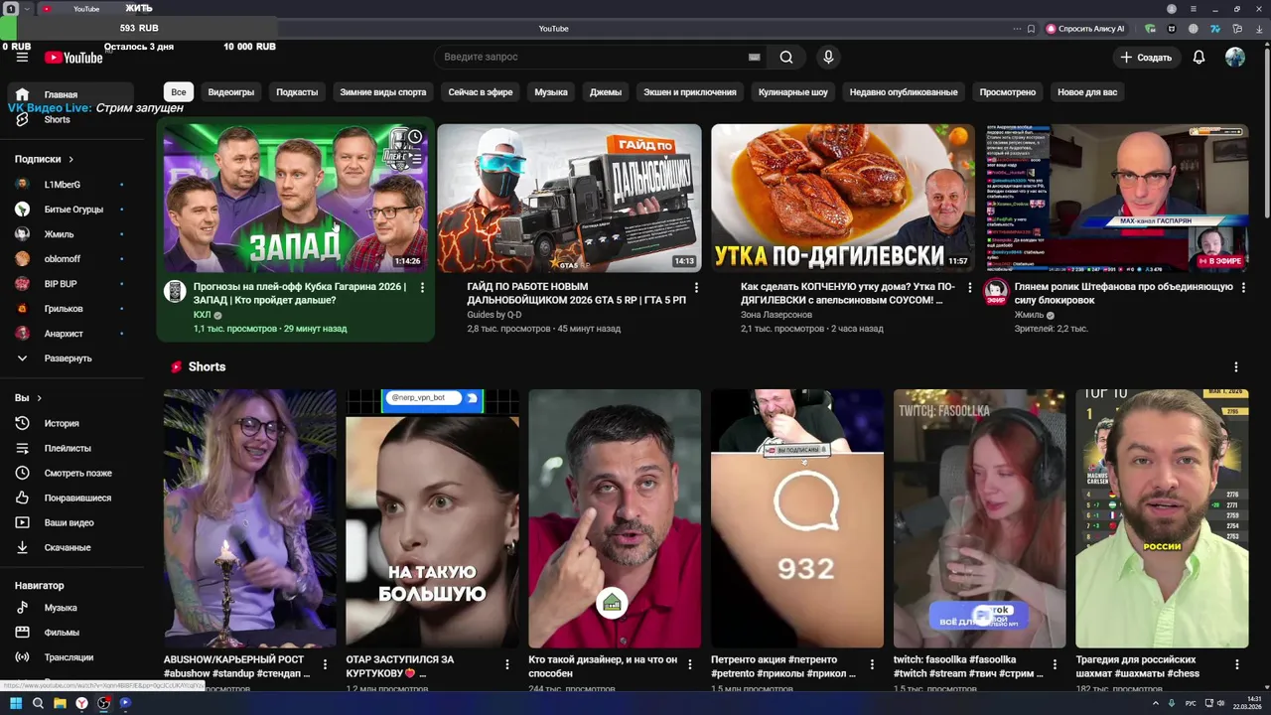Start voice search with microphone icon
This screenshot has width=1271, height=715.
[x=828, y=58]
